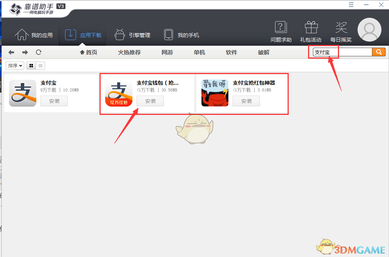Open the 我的应用 home tab
The width and height of the screenshot is (389, 257).
point(34,35)
